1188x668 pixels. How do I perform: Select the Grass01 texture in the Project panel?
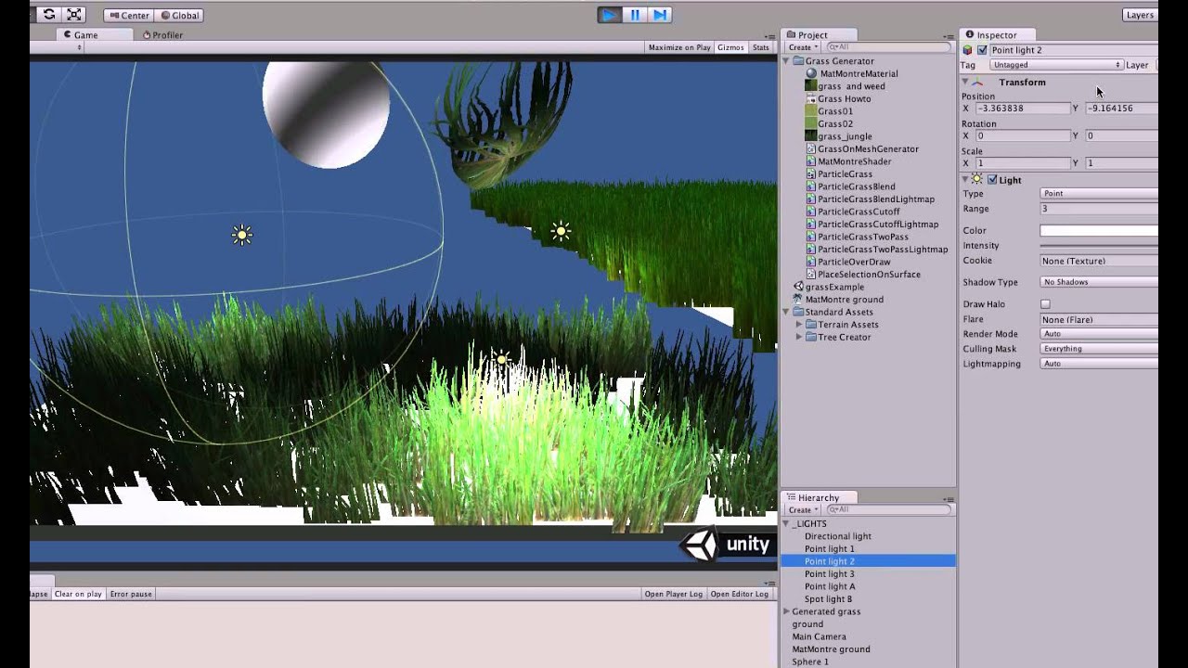833,110
